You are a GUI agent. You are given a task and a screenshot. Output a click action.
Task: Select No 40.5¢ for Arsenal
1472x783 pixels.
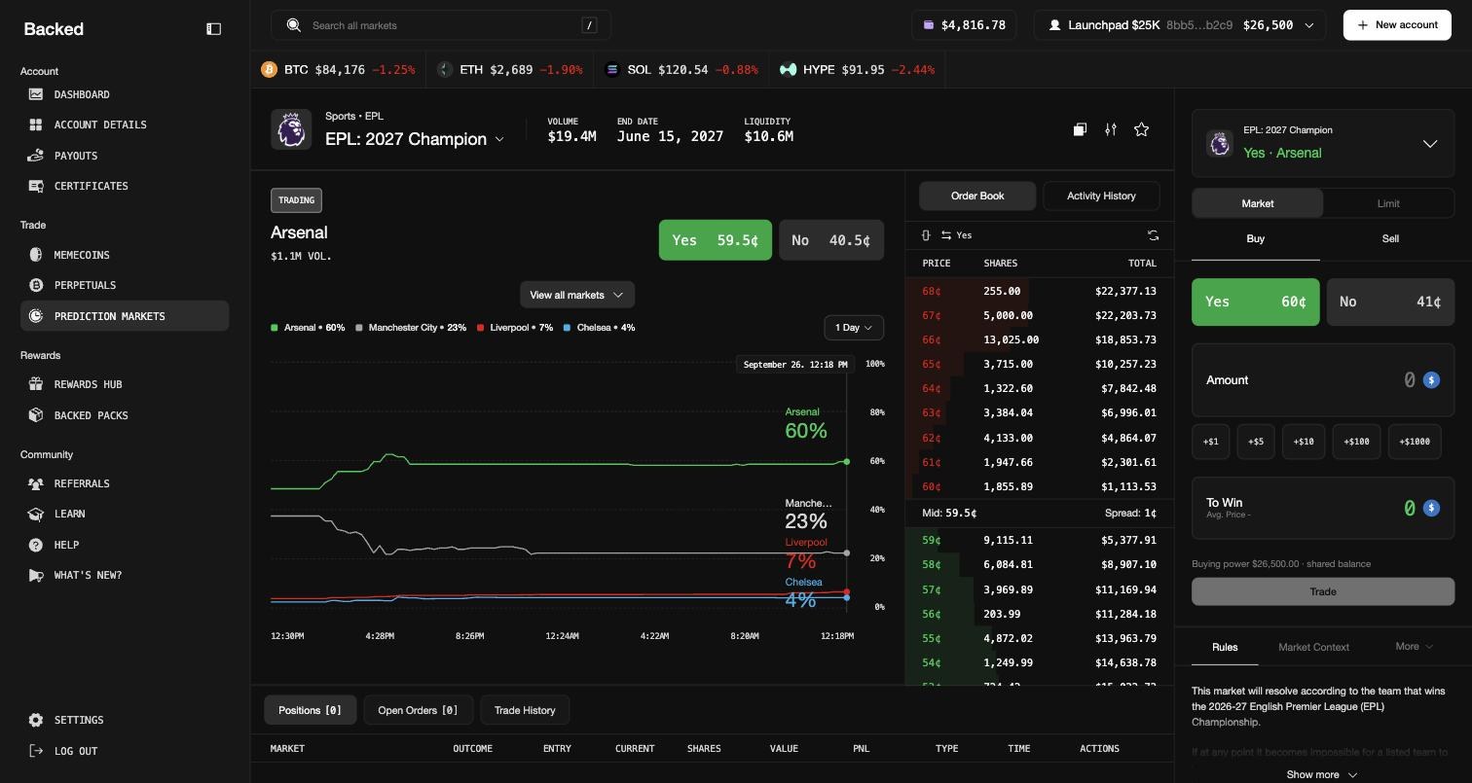831,240
